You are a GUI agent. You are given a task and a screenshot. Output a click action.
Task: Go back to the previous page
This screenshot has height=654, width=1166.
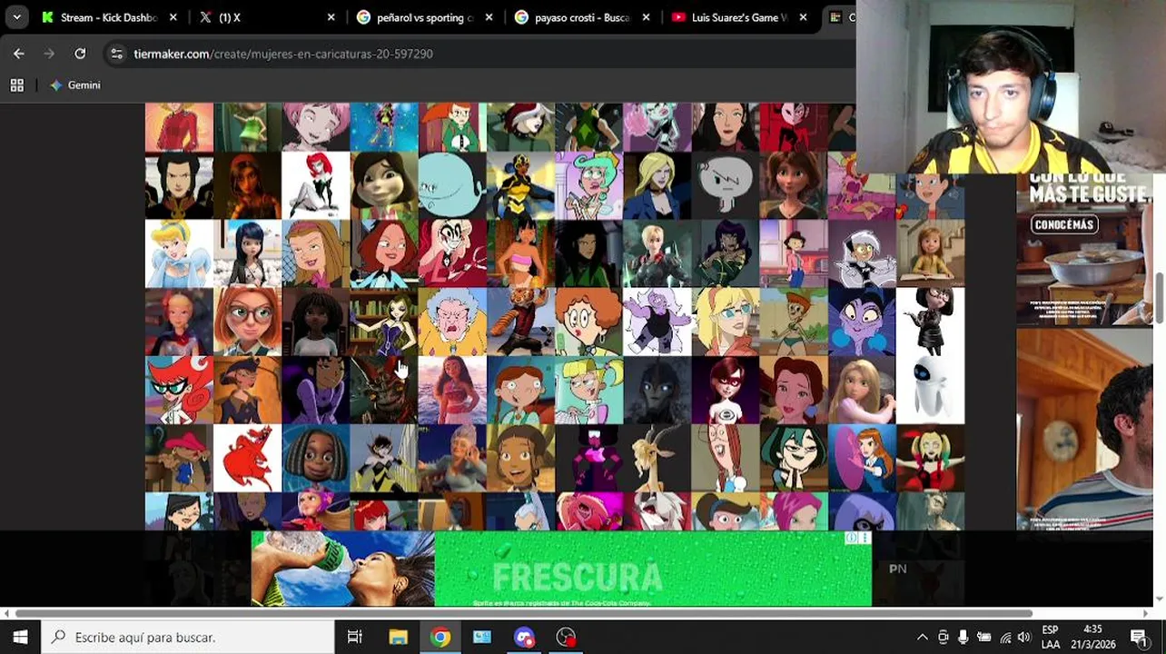coord(19,54)
